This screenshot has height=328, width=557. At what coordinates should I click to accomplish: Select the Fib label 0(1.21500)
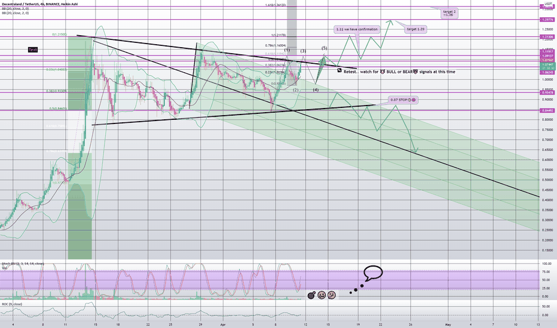[x=59, y=35]
